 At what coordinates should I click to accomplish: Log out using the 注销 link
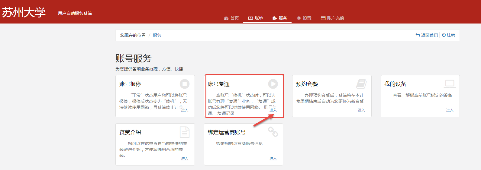449,35
